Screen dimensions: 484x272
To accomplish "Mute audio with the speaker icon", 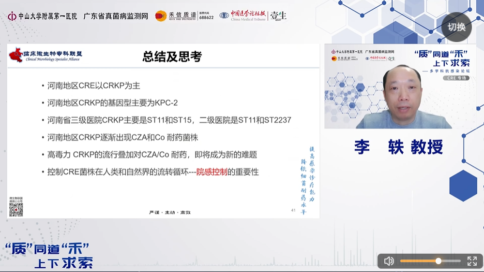I will coord(389,261).
